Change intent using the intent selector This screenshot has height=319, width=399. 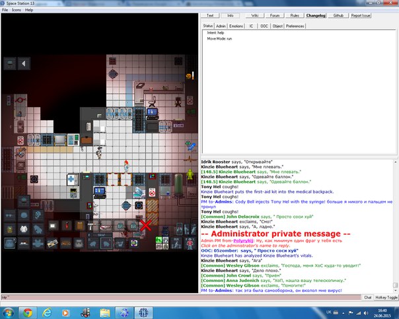click(x=162, y=243)
